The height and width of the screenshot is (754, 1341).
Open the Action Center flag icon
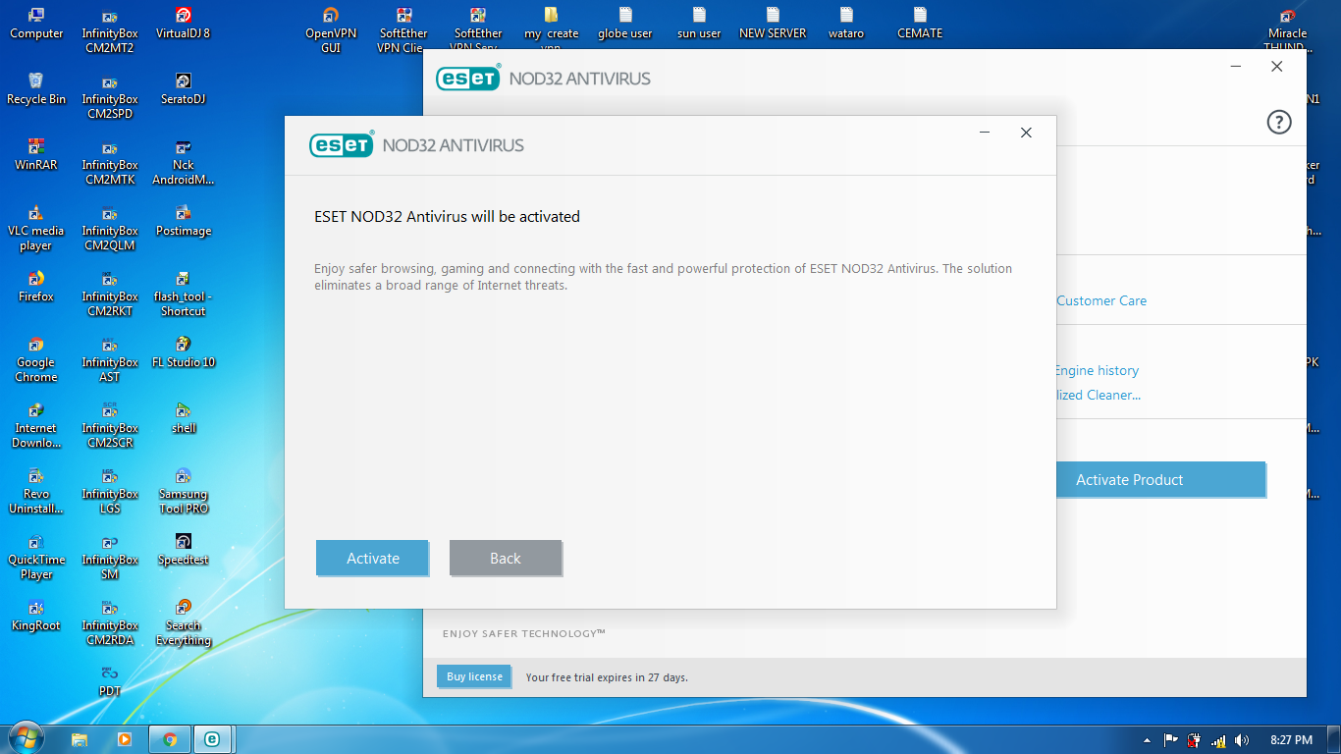(1171, 740)
